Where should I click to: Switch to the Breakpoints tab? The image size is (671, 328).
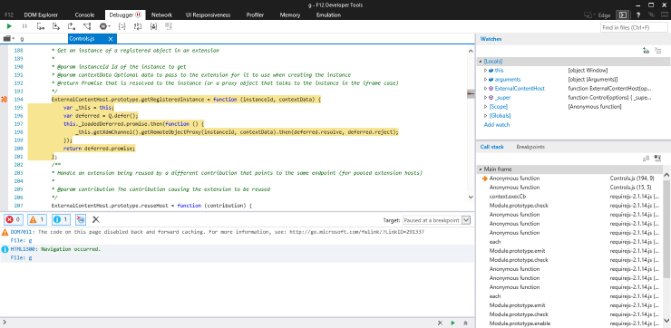pyautogui.click(x=530, y=147)
